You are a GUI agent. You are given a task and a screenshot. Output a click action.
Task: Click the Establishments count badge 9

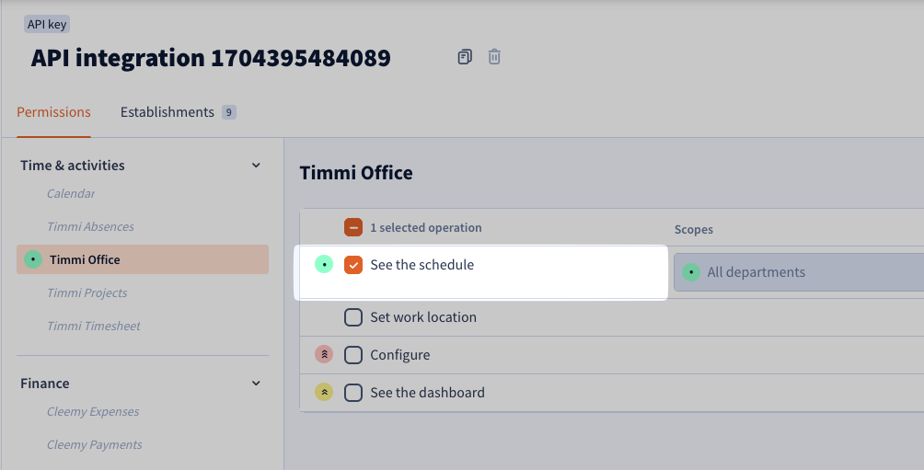pos(229,112)
